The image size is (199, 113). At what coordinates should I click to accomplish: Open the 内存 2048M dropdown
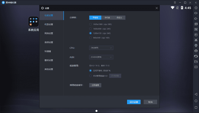[x=101, y=57]
